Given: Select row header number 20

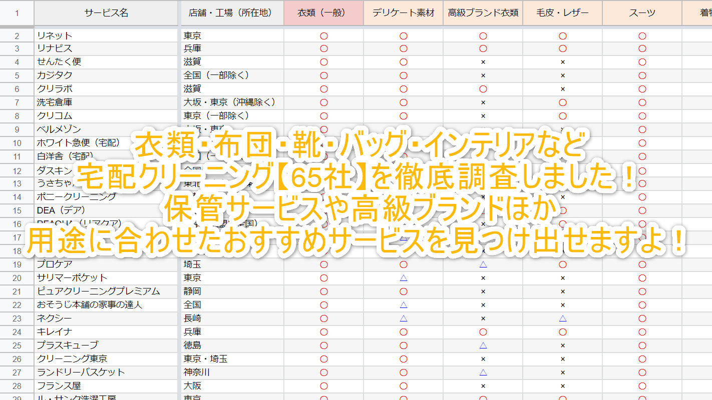Looking at the screenshot, I should click(17, 278).
